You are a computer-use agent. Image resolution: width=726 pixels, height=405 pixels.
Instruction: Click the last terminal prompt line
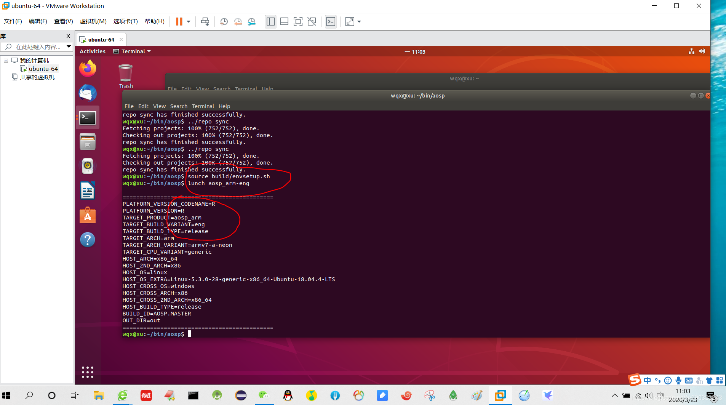[x=157, y=334]
